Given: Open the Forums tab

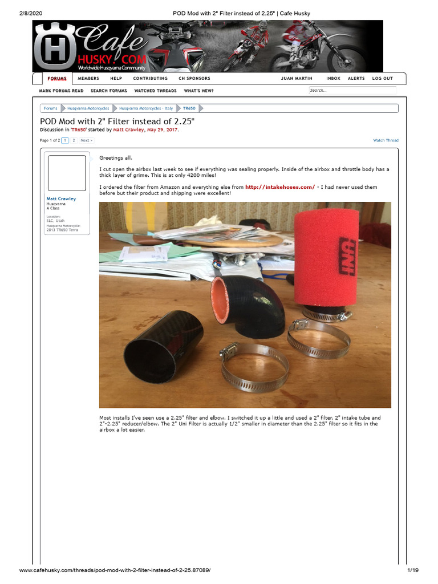Looking at the screenshot, I should 57,79.
